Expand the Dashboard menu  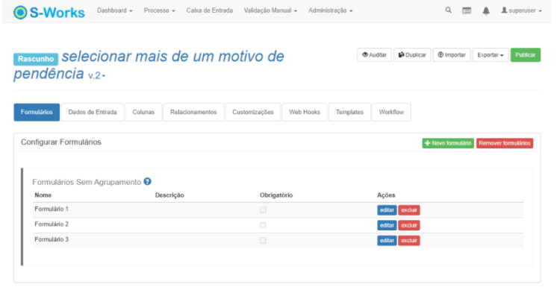(x=115, y=10)
